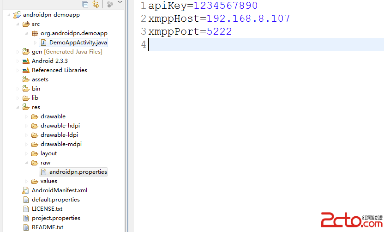Toggle Link with Editor icon
This screenshot has height=232, width=384.
(x=96, y=4)
